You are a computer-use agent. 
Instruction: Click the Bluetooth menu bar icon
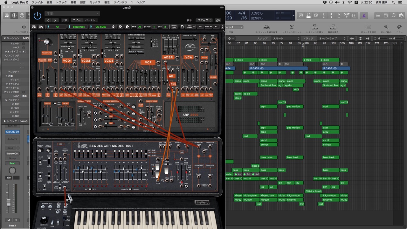[x=343, y=2]
